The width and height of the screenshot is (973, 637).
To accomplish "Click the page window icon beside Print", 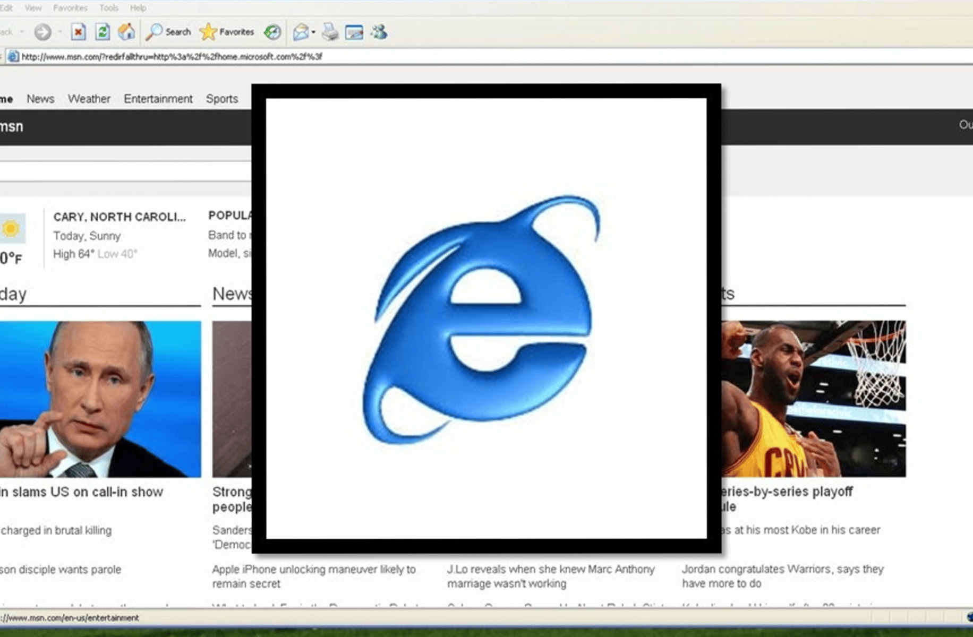I will (x=354, y=32).
